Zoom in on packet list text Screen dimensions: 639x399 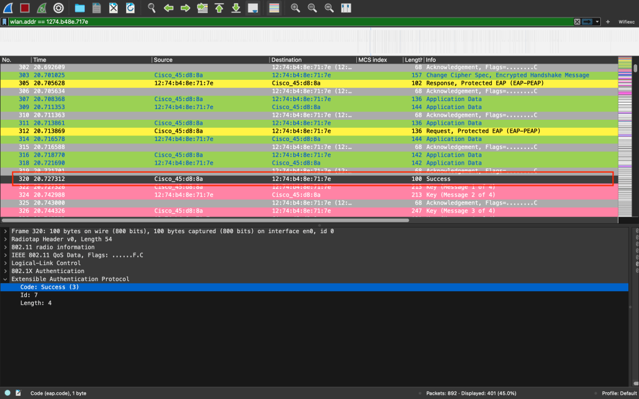click(295, 8)
